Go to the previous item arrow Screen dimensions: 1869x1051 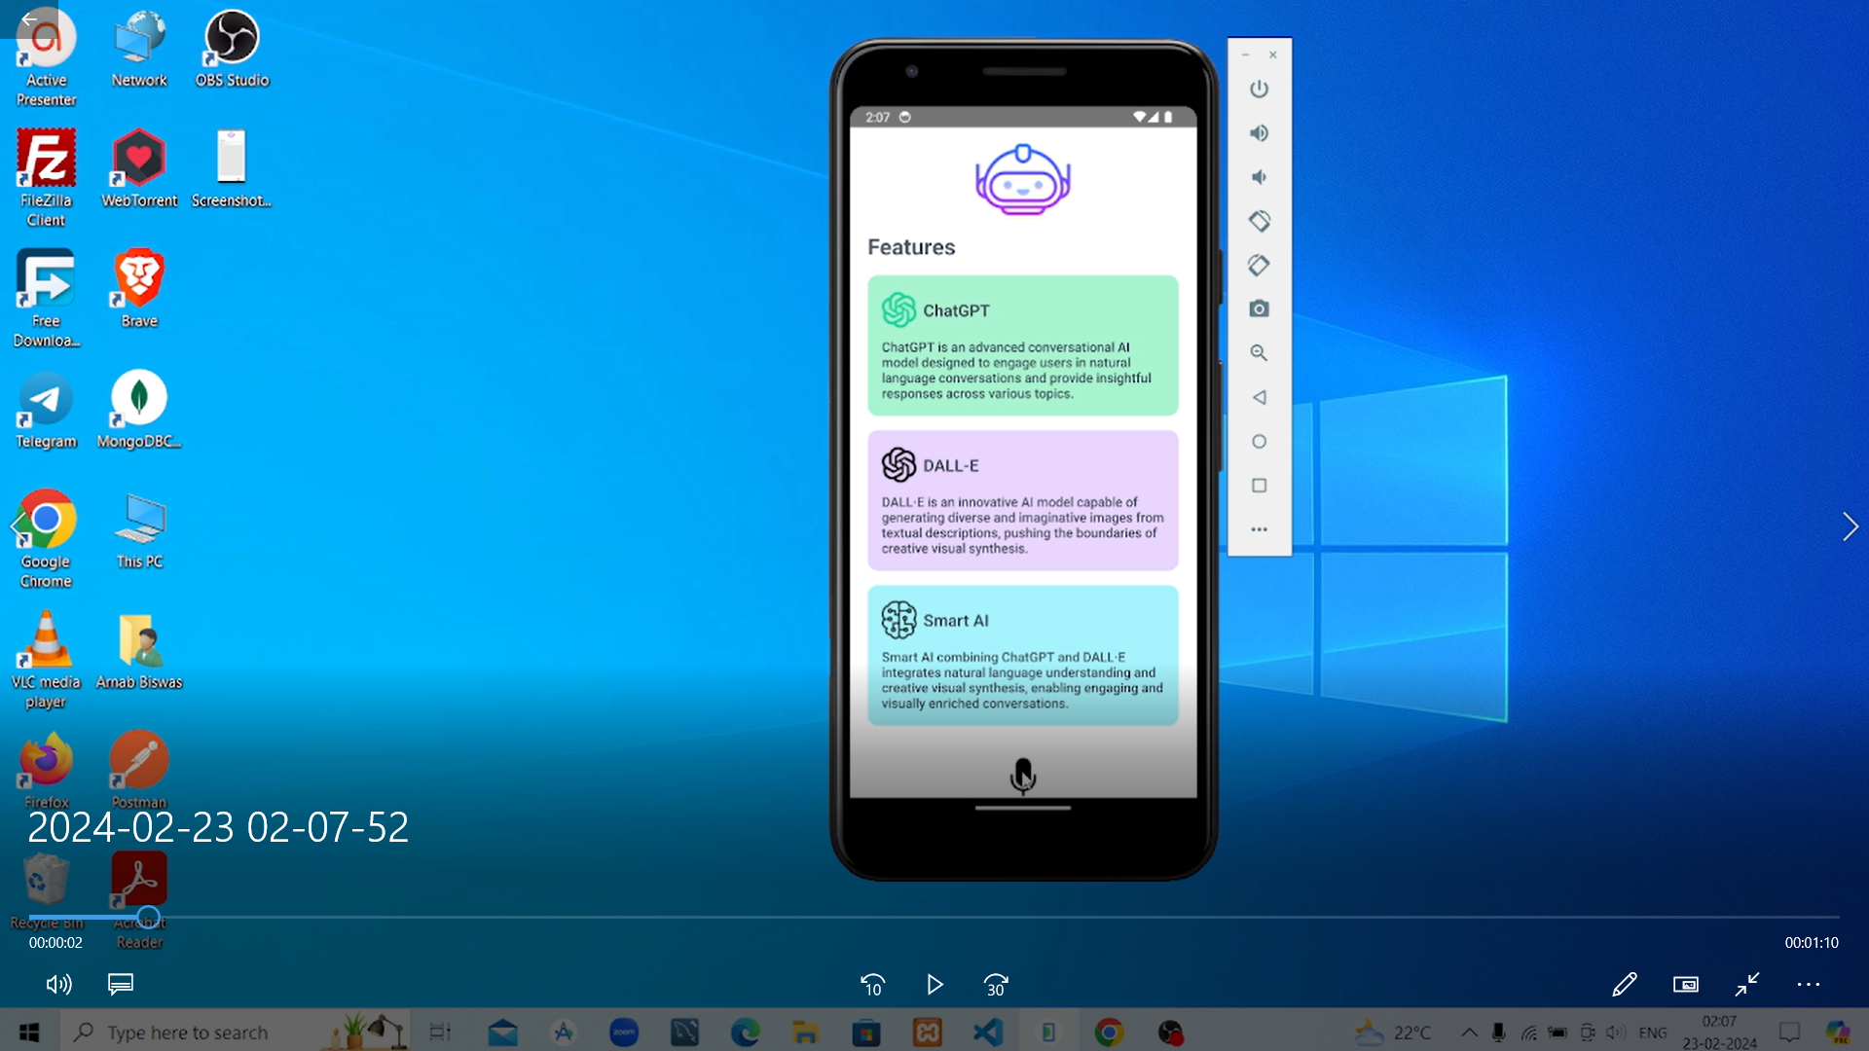(17, 526)
